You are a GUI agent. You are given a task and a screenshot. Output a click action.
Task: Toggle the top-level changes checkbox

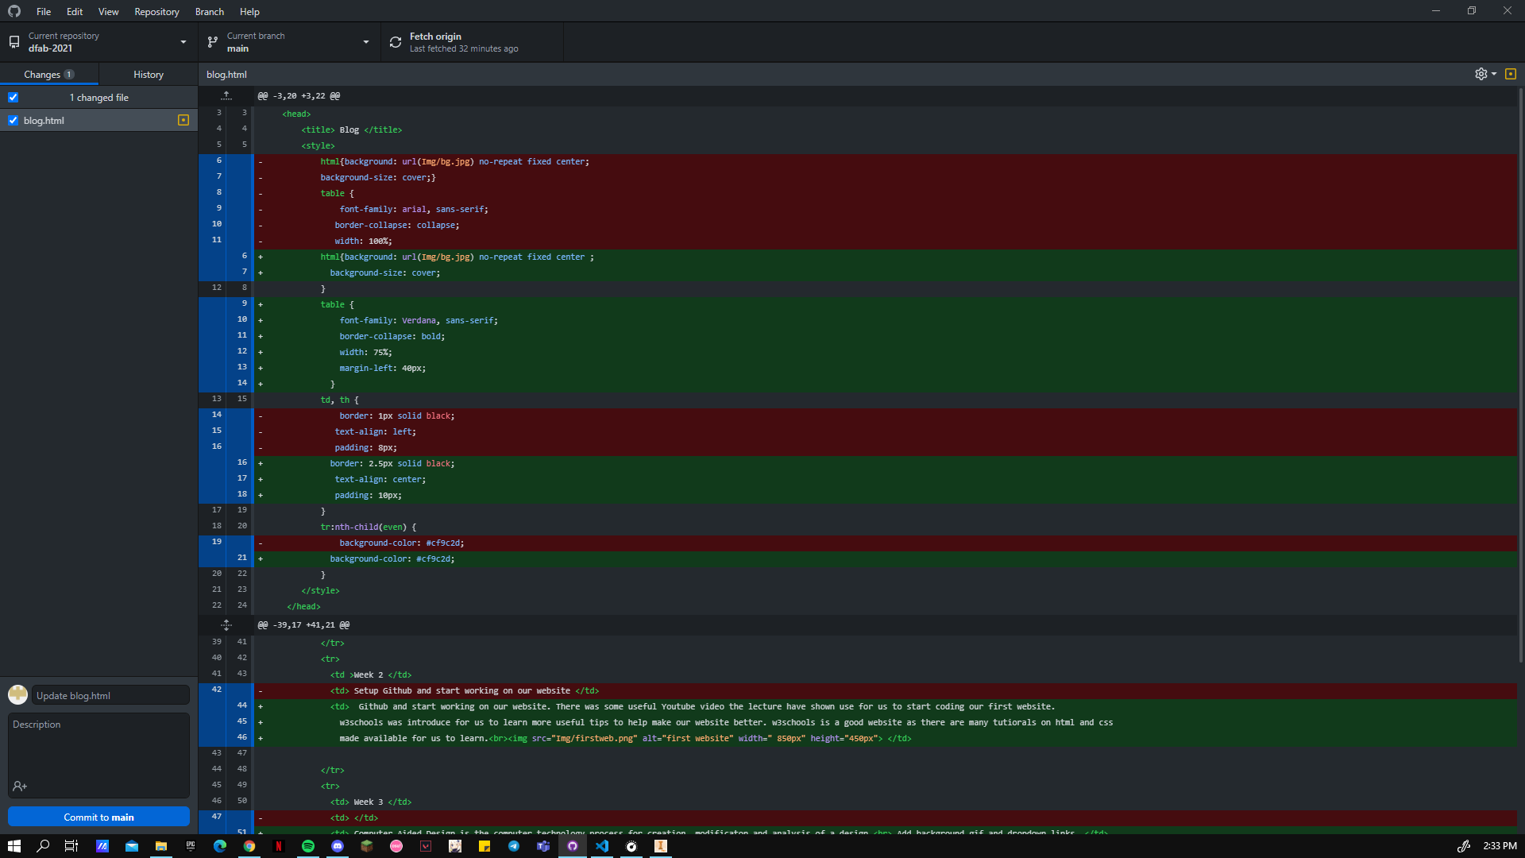click(x=13, y=98)
